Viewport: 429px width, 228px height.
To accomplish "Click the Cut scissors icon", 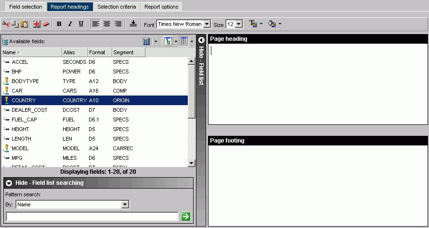I will pos(6,24).
